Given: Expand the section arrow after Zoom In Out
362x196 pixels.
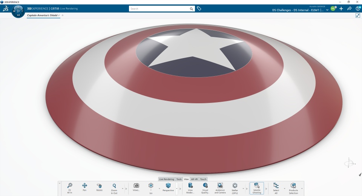Looking at the screenshot, I should 126,188.
